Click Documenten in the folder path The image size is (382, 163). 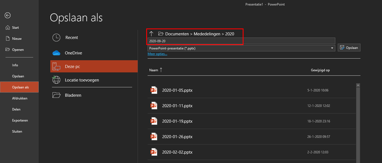coord(177,34)
